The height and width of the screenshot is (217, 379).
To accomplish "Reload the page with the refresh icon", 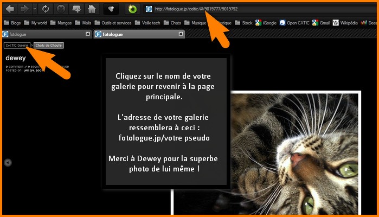I will tap(46, 9).
